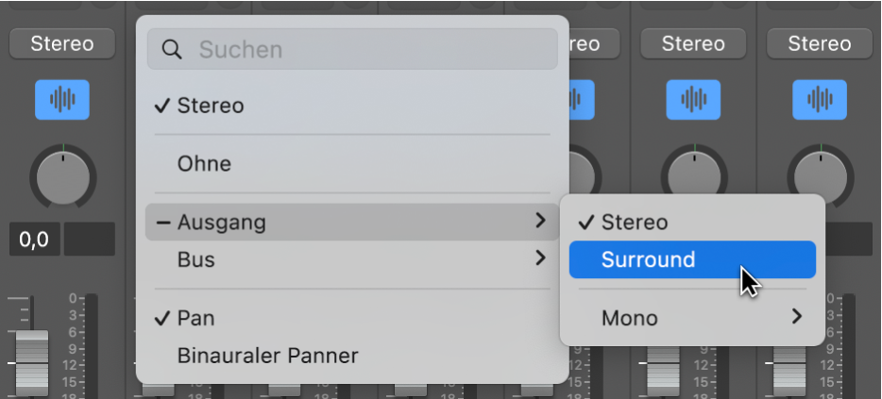Open the Stereo output button on the second-from-right strip
Screen dimensions: 882x399
point(693,43)
